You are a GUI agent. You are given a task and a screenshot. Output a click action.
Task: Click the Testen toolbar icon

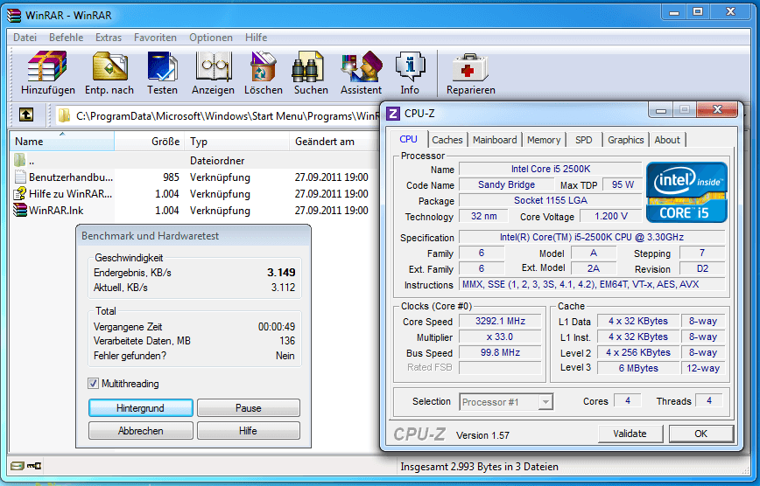tap(162, 66)
